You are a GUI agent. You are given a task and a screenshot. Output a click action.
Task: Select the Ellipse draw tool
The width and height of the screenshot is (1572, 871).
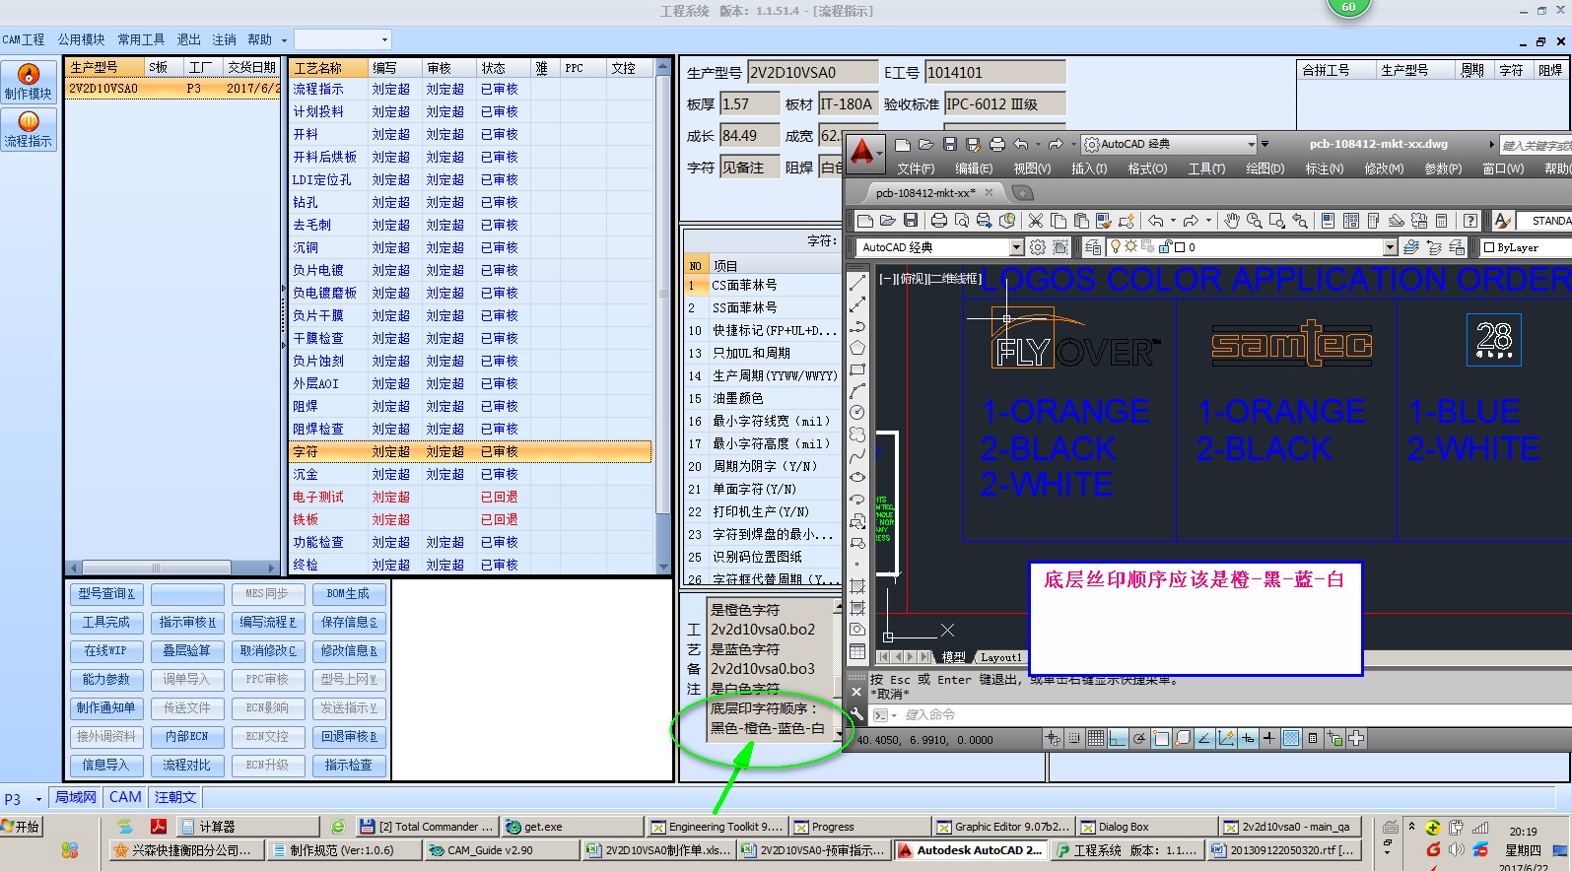tap(857, 477)
